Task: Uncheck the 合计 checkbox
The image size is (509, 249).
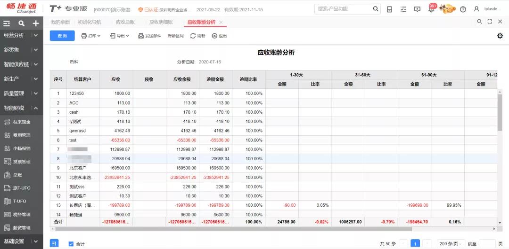Action: point(71,244)
